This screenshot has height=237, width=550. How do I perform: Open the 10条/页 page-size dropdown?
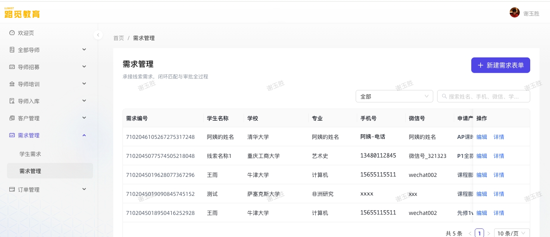(511, 234)
